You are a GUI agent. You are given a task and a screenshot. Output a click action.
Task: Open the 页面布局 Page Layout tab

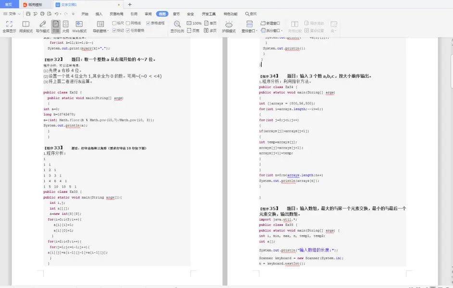pos(116,13)
